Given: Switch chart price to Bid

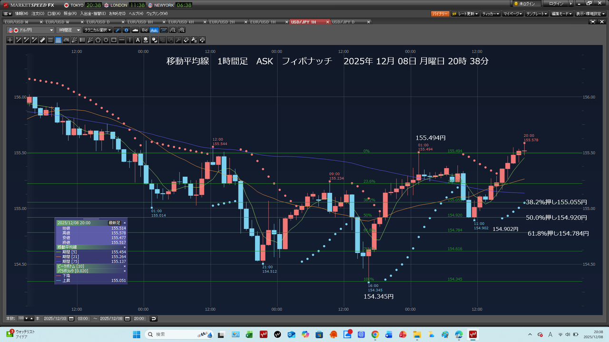Looking at the screenshot, I should pos(145,30).
